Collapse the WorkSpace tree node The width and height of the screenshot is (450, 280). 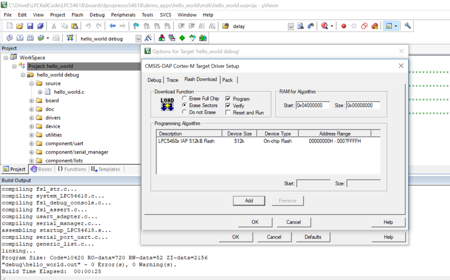pyautogui.click(x=5, y=58)
